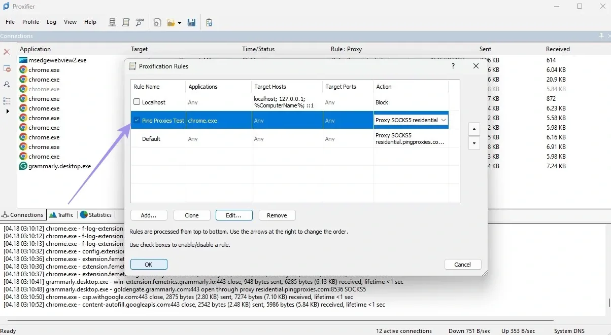This screenshot has width=611, height=335.
Task: Click the document icon in Proxification Rules title
Action: pyautogui.click(x=132, y=66)
